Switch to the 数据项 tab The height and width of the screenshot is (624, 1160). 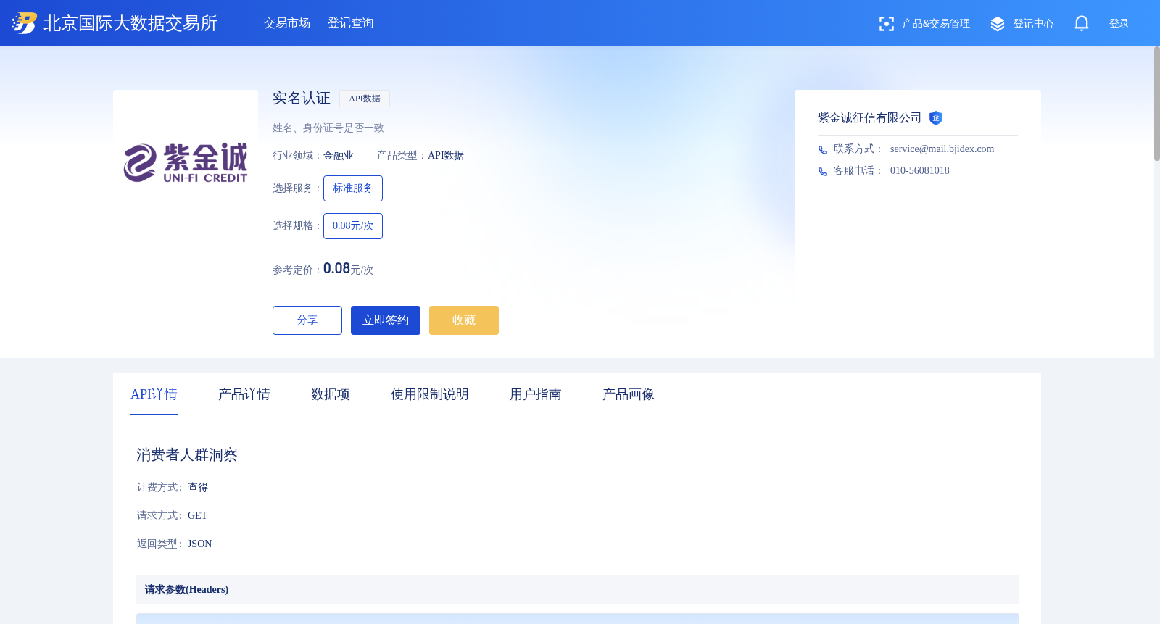(331, 394)
